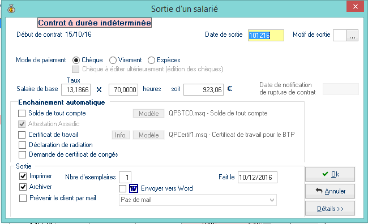
Task: Click the Mode de paiement label
Action: [x=41, y=60]
